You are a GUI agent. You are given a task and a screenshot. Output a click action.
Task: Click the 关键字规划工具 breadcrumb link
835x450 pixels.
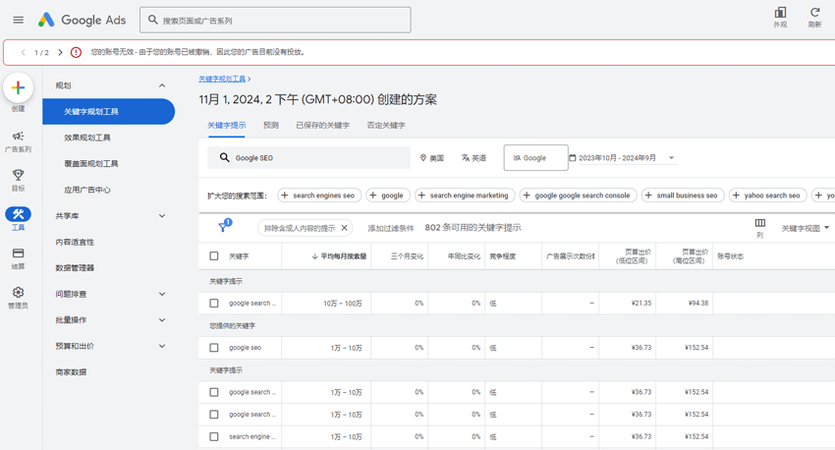(222, 79)
